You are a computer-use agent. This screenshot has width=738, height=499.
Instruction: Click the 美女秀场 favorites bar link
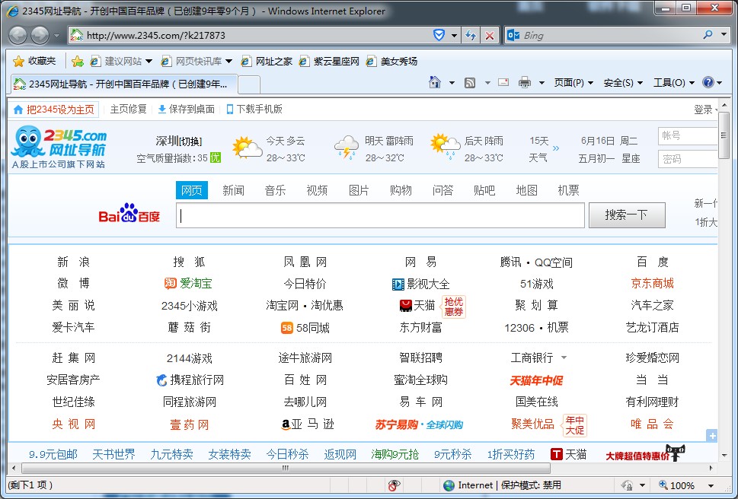pyautogui.click(x=392, y=61)
